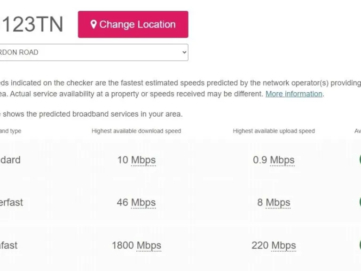Click the Mbps abbreviation beside 8
This screenshot has height=271, width=361.
tap(278, 203)
